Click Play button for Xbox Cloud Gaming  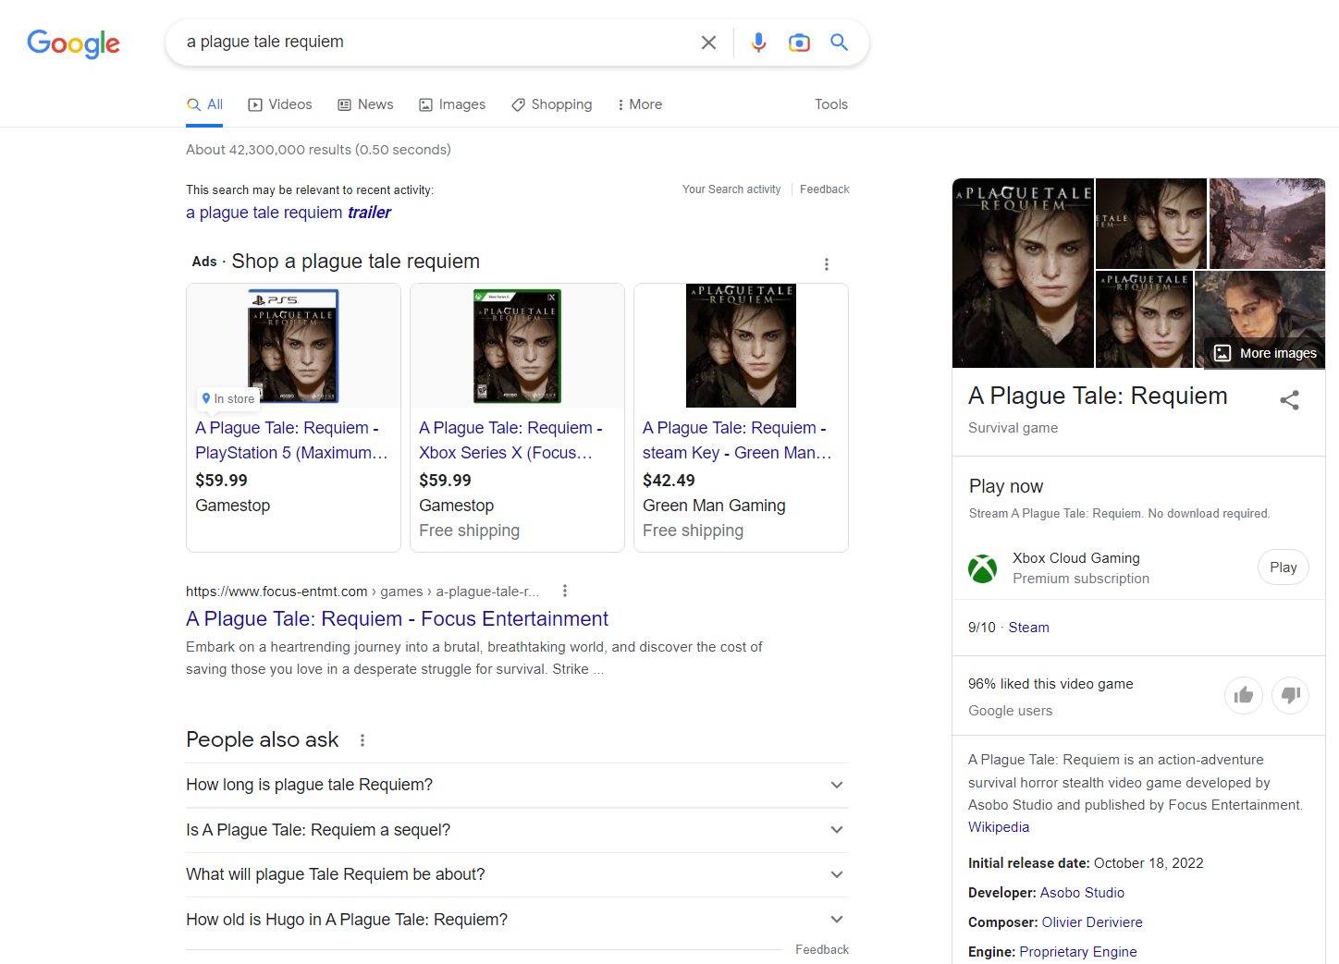1284,567
